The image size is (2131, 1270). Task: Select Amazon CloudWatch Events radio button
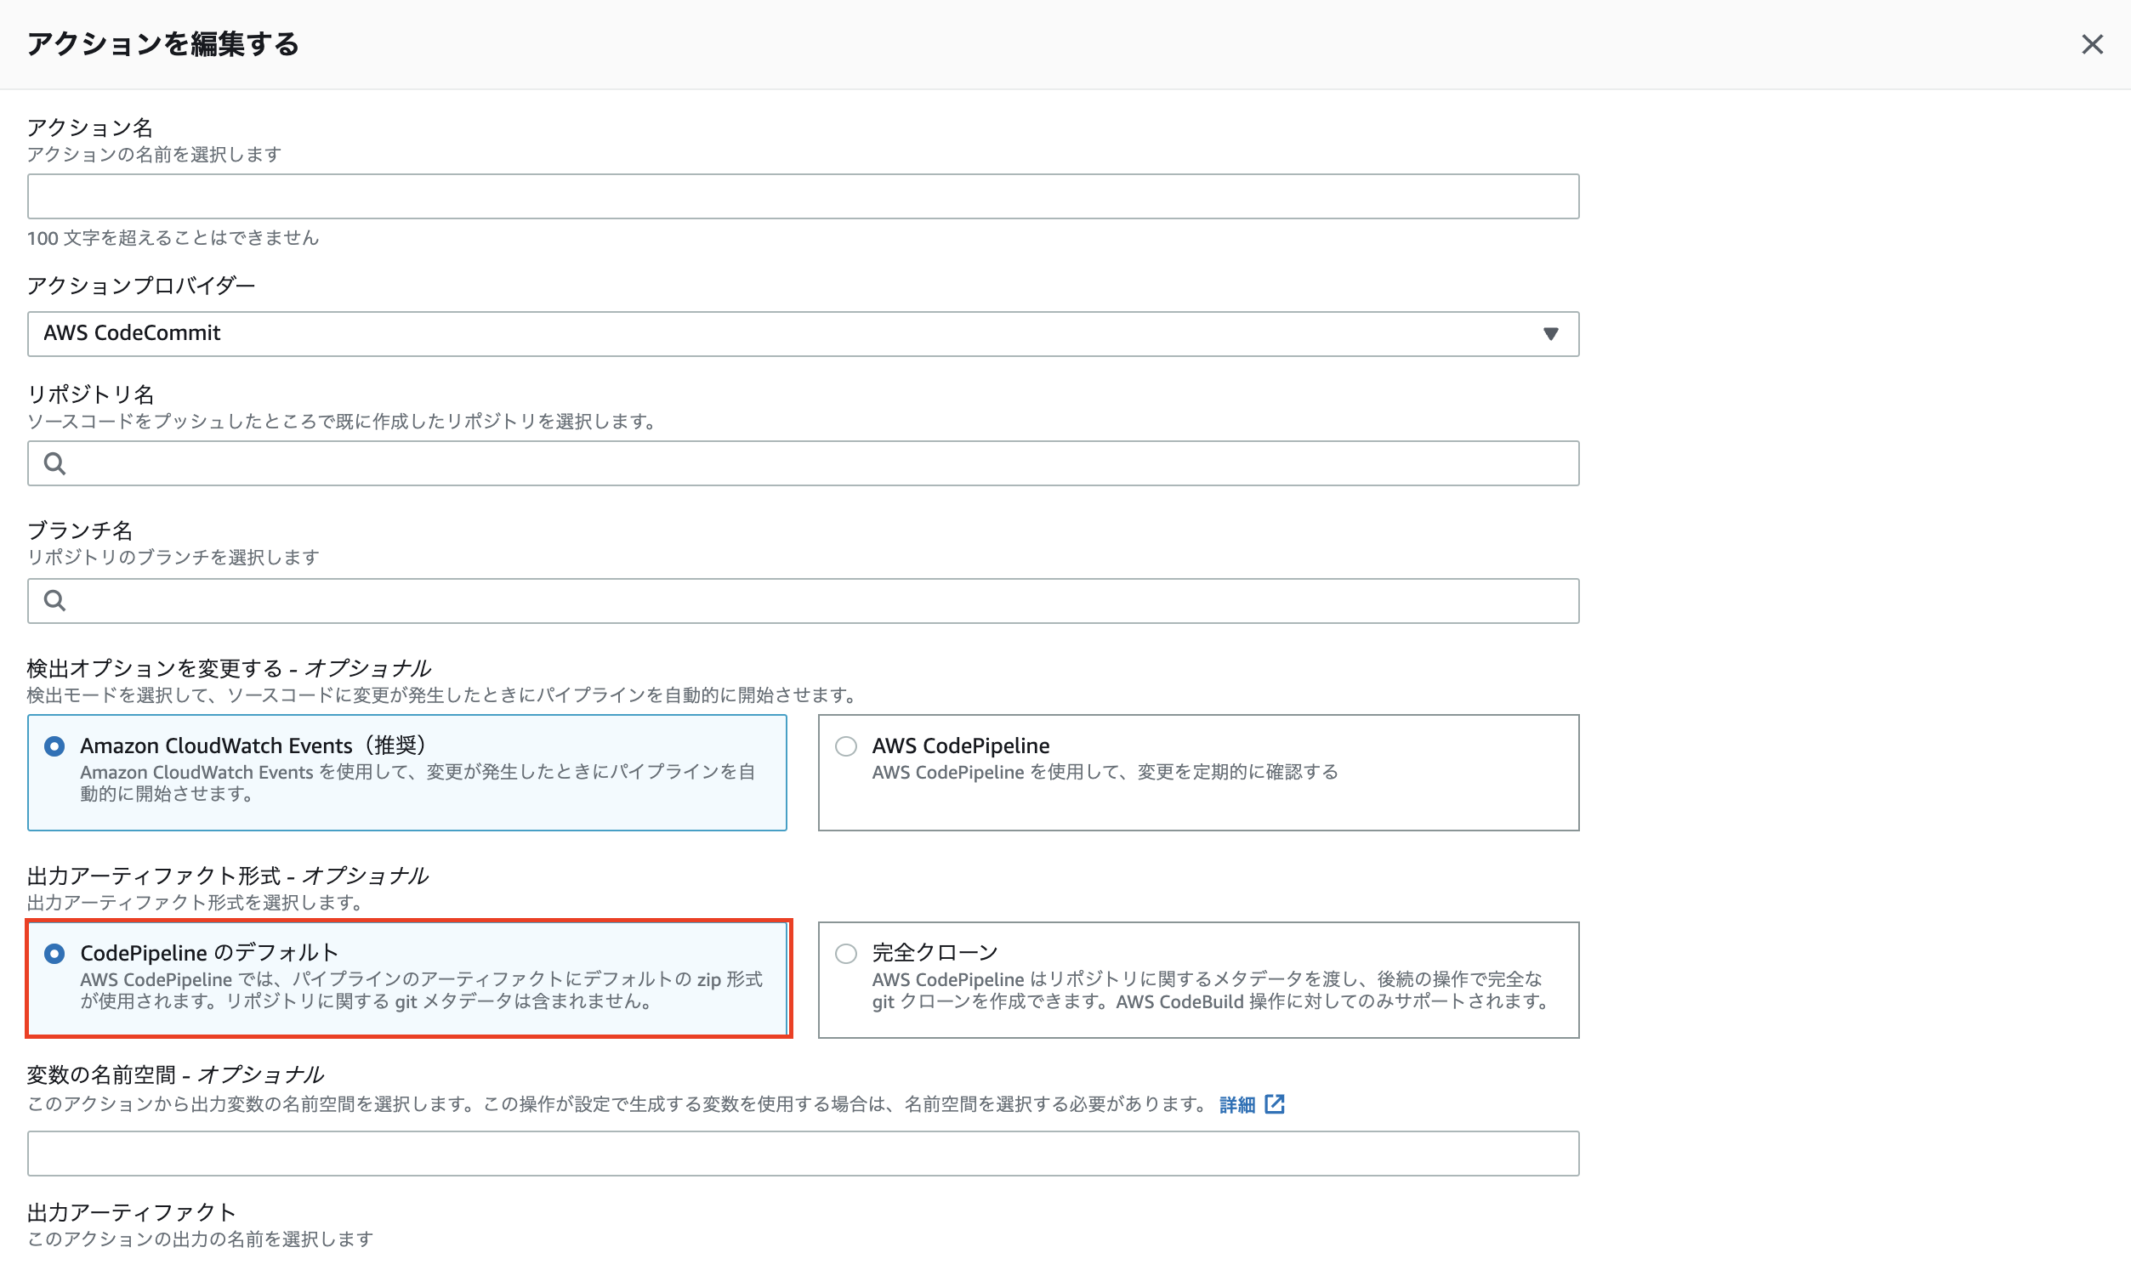(54, 746)
